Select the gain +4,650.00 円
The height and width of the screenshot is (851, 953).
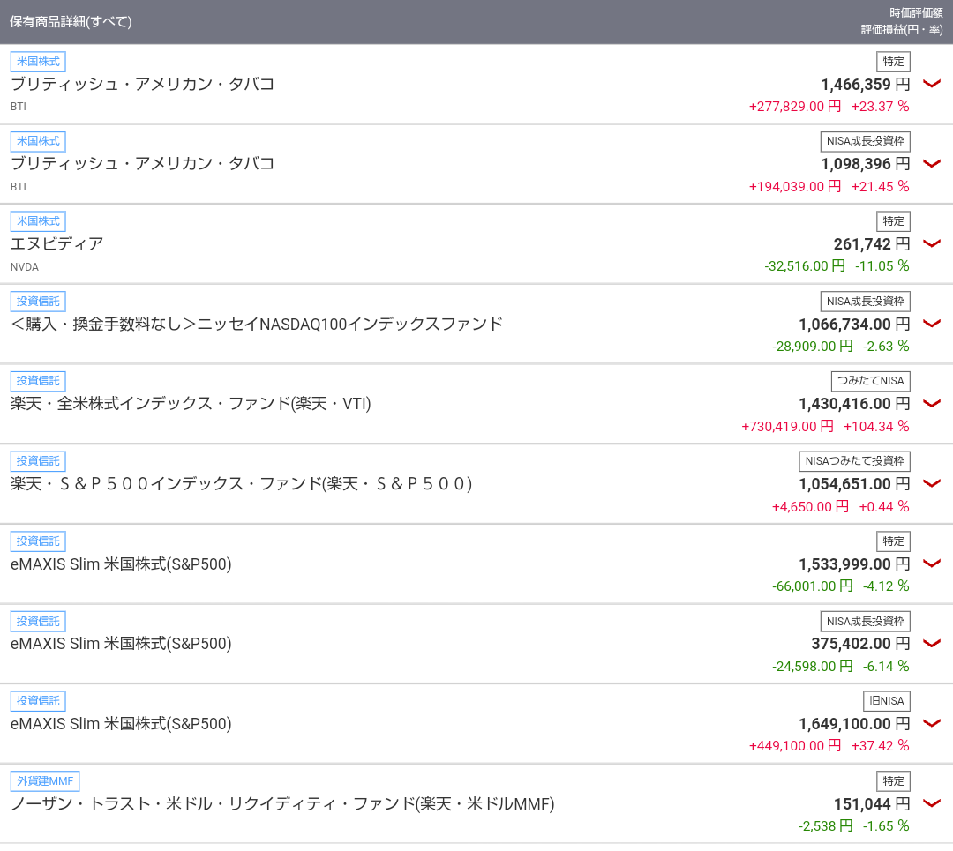click(810, 506)
